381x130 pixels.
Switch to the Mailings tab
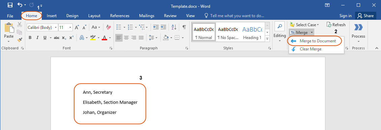[147, 16]
